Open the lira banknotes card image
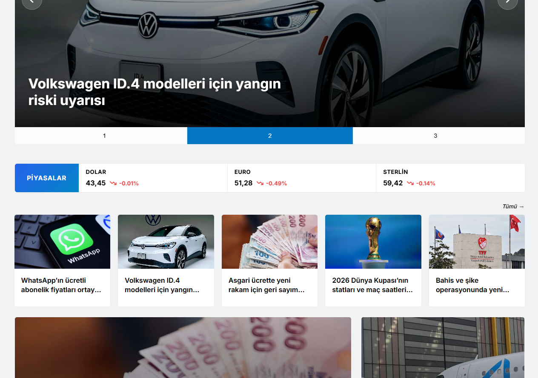The height and width of the screenshot is (378, 538). [x=269, y=242]
